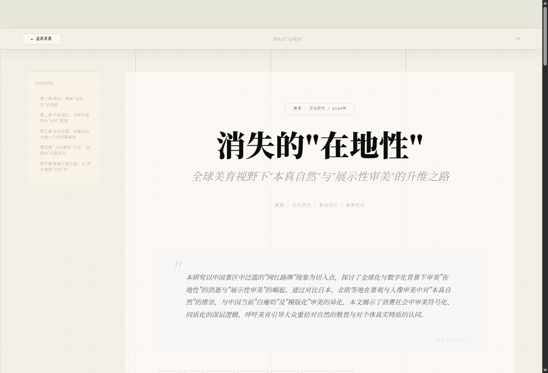The height and width of the screenshot is (373, 548).
Task: Jump to 第二章 中国景区 in contents
Action: [x=64, y=118]
